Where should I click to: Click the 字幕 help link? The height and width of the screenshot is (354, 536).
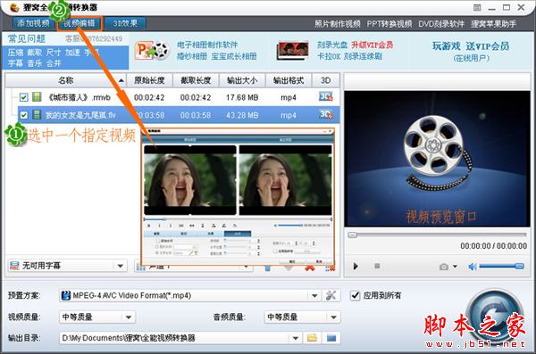coord(15,63)
